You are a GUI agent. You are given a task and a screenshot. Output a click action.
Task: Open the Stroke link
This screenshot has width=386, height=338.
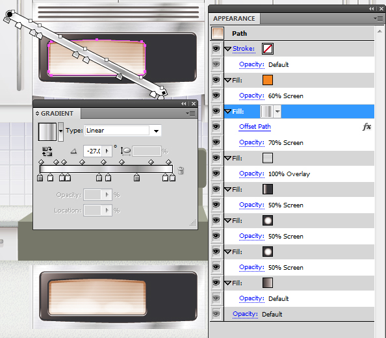point(244,49)
